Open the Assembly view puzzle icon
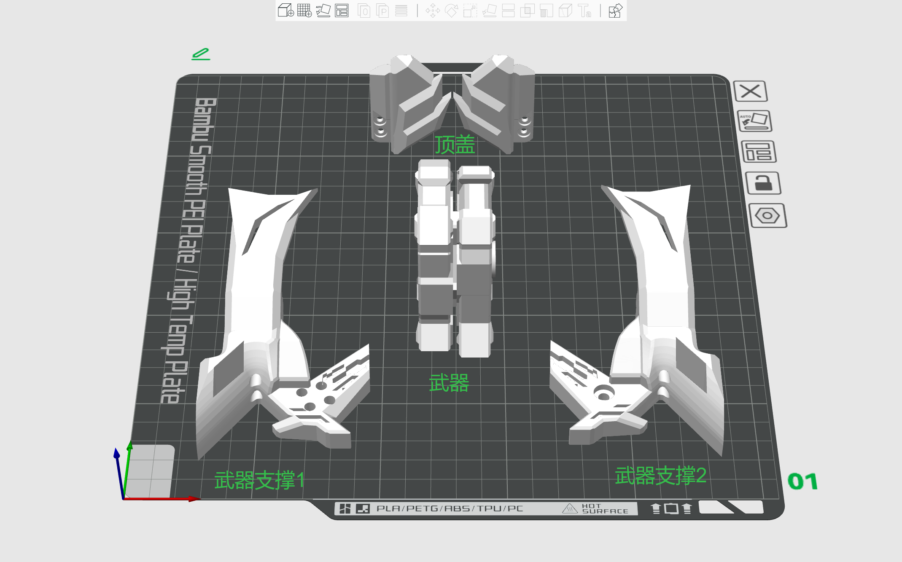Viewport: 902px width, 562px height. [615, 11]
